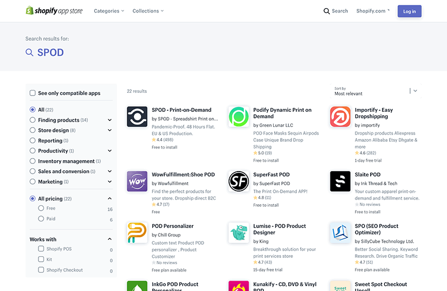Click the Shopify app store logo
Screen dimensions: 447x291
[x=54, y=11]
